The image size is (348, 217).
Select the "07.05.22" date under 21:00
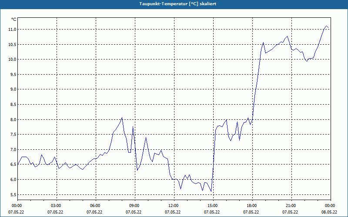[x=290, y=212]
